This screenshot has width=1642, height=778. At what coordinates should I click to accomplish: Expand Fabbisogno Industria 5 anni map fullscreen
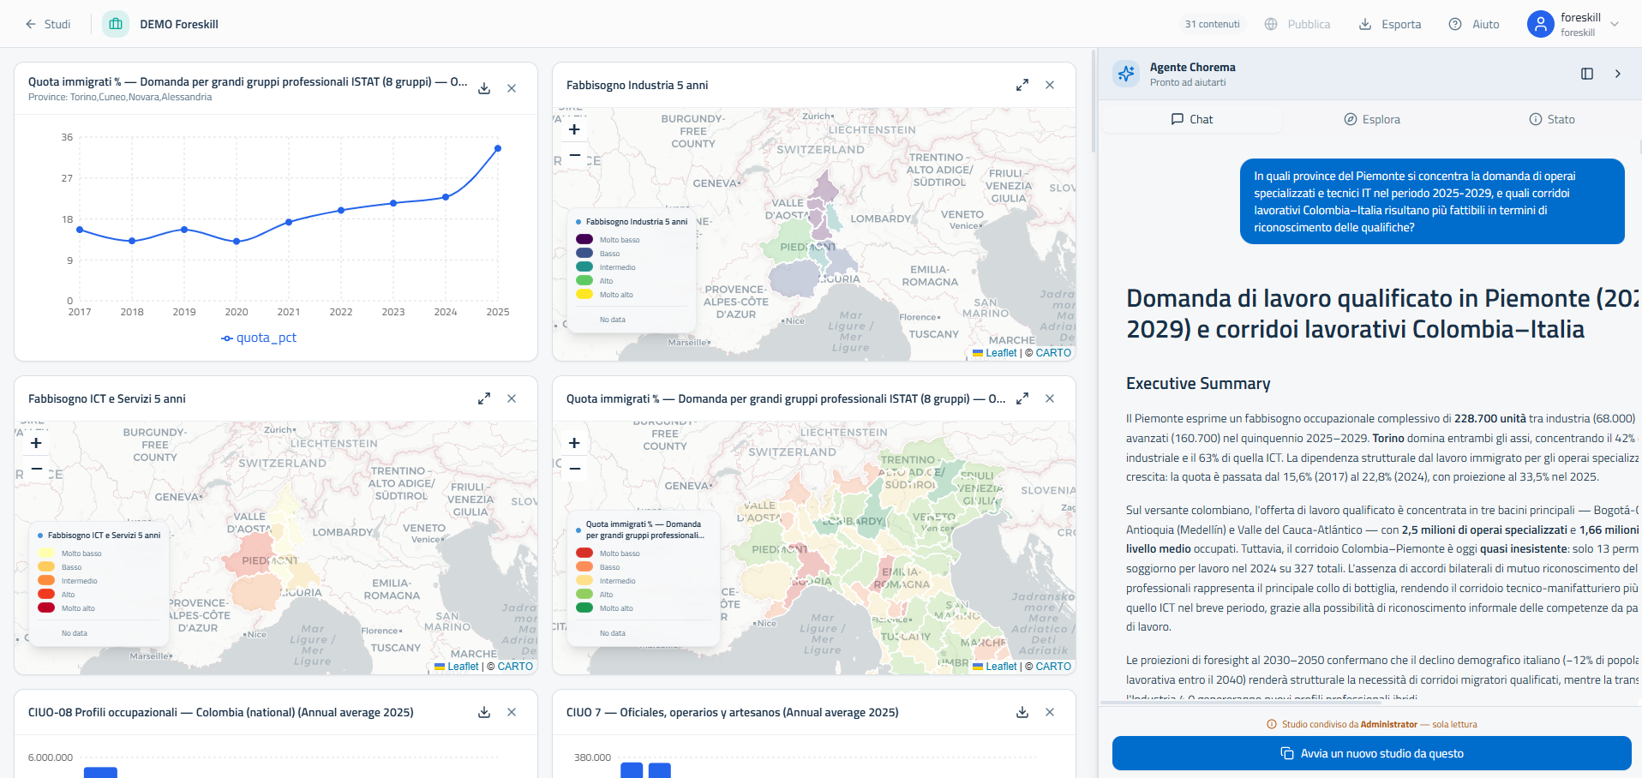point(1022,85)
